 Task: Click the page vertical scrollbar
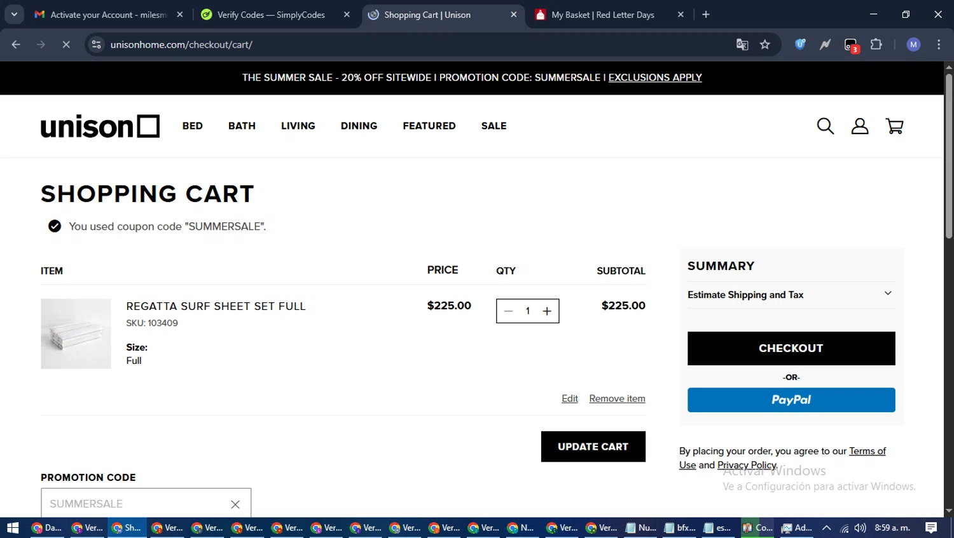949,156
